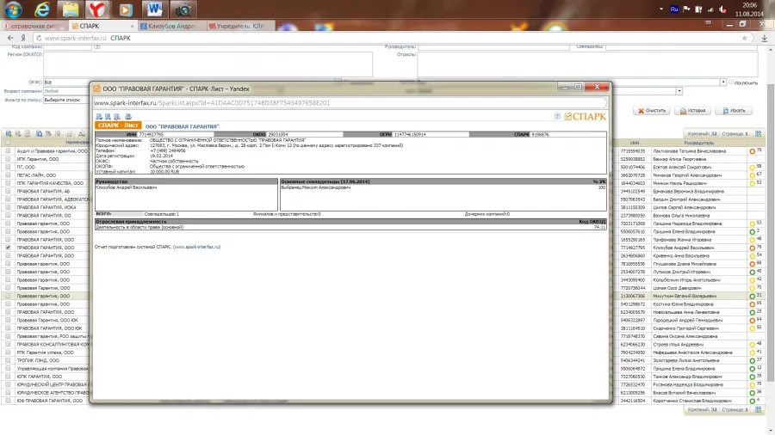Check the 'ПГ, ООО' row checkbox

pyautogui.click(x=8, y=167)
